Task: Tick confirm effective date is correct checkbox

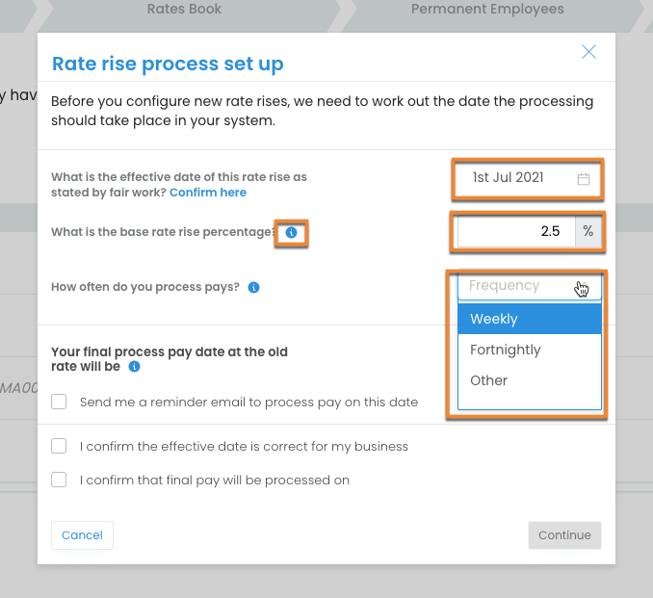Action: point(60,446)
